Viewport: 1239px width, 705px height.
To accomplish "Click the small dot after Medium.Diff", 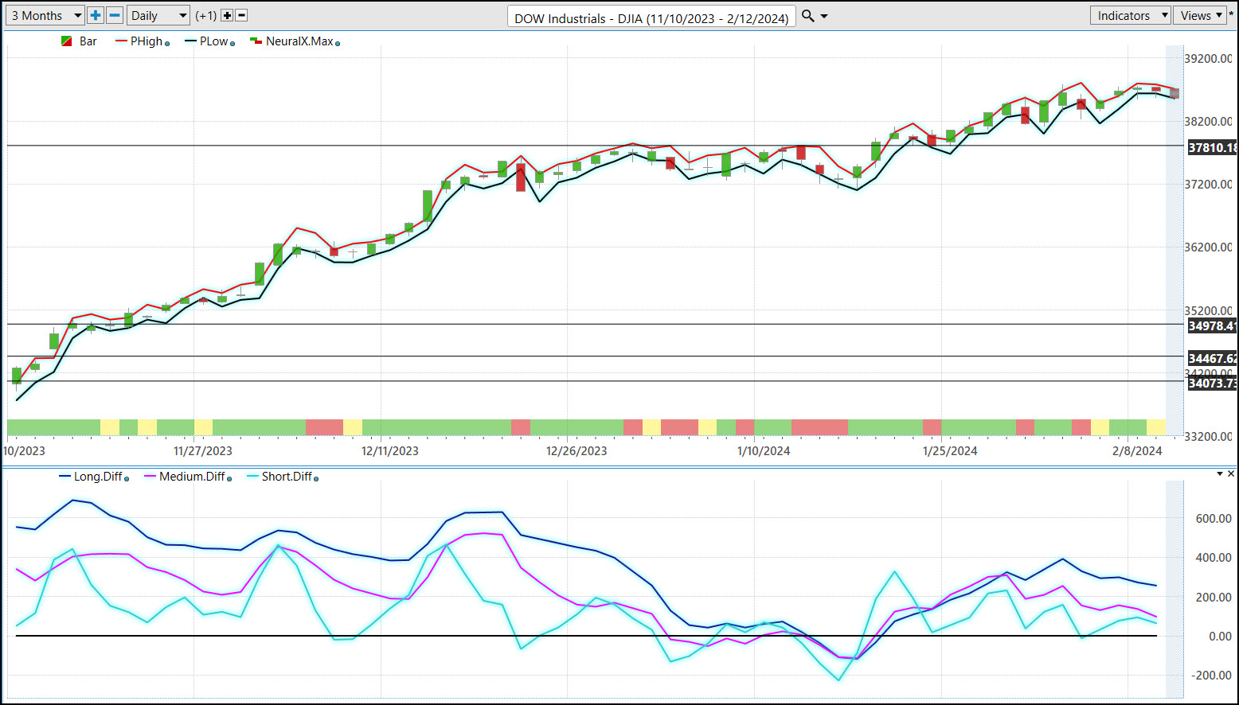I will pyautogui.click(x=229, y=479).
